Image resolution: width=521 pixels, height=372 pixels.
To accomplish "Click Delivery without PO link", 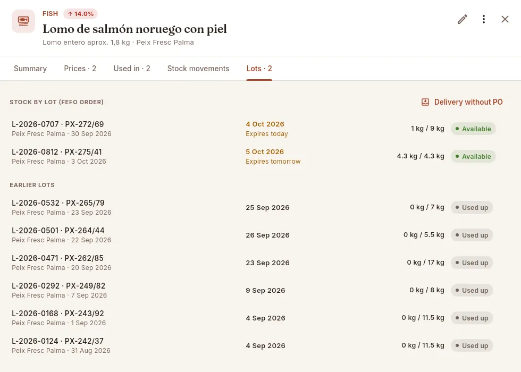I will point(462,102).
